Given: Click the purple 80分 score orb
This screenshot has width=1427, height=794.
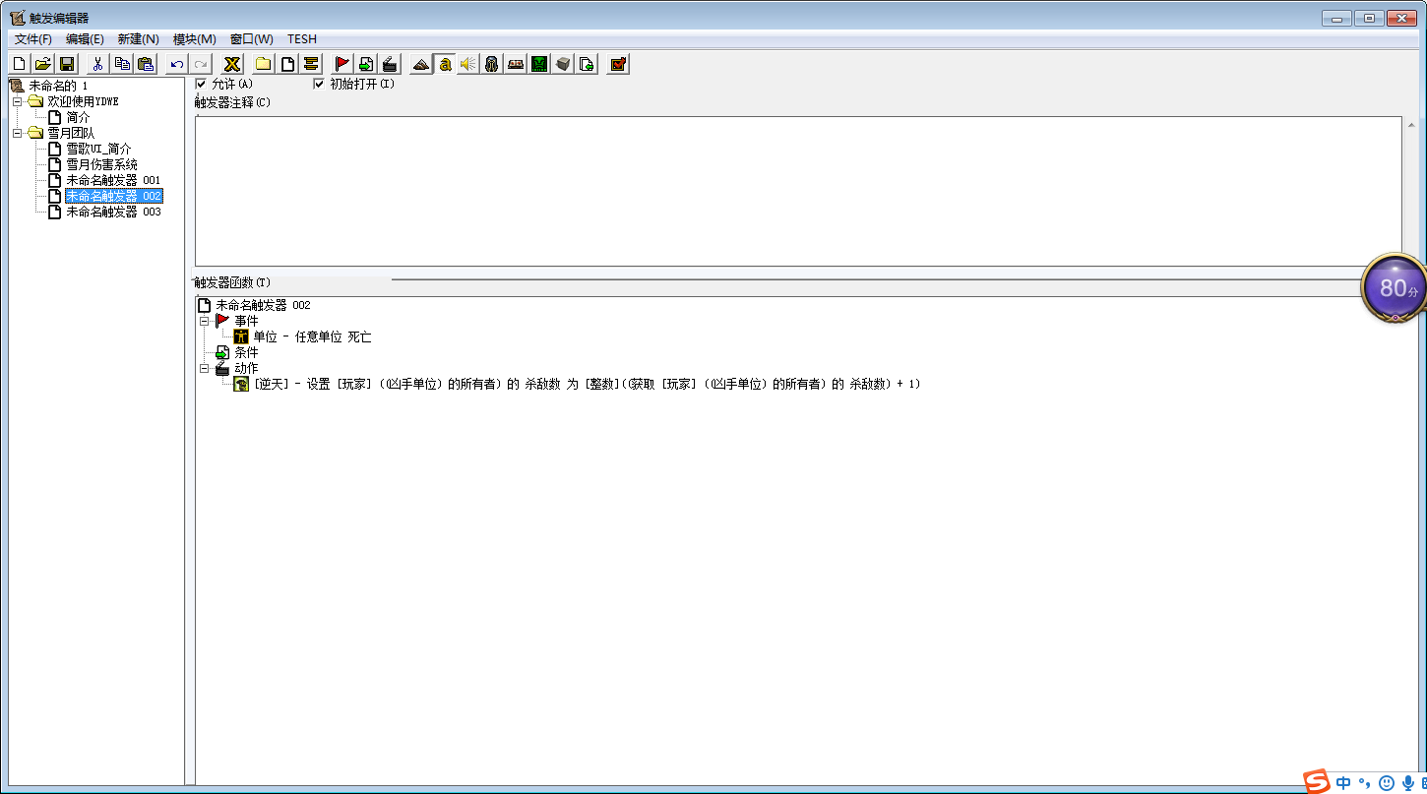Looking at the screenshot, I should (1395, 288).
